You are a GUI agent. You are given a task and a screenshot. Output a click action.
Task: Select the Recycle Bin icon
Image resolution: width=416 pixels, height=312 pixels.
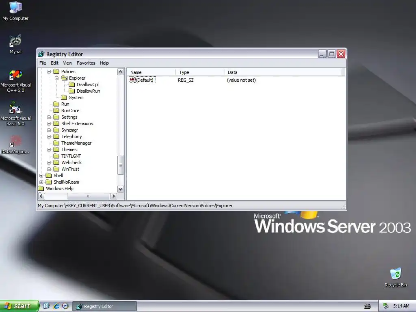click(x=396, y=277)
